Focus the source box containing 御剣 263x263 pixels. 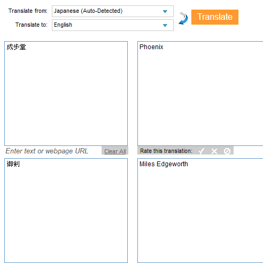pos(66,211)
